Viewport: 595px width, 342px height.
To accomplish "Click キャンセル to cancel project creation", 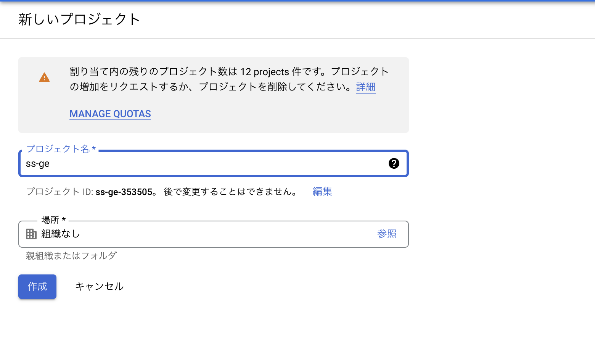I will [x=99, y=286].
